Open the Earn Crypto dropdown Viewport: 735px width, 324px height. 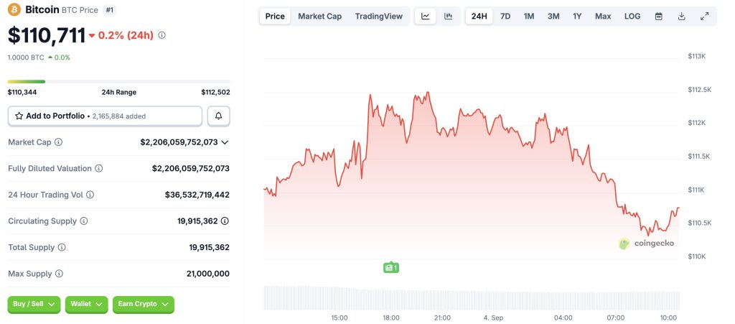tap(143, 305)
